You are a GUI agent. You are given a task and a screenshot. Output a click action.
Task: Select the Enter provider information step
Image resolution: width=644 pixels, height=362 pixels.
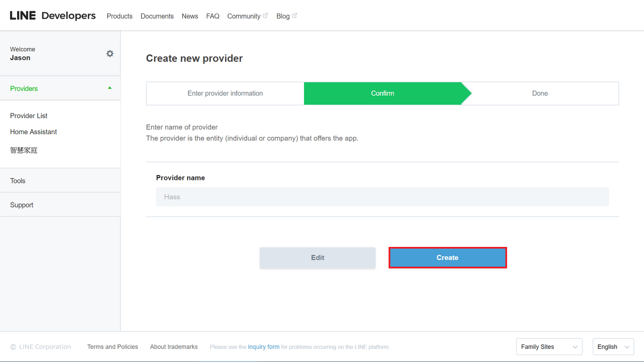(x=225, y=94)
